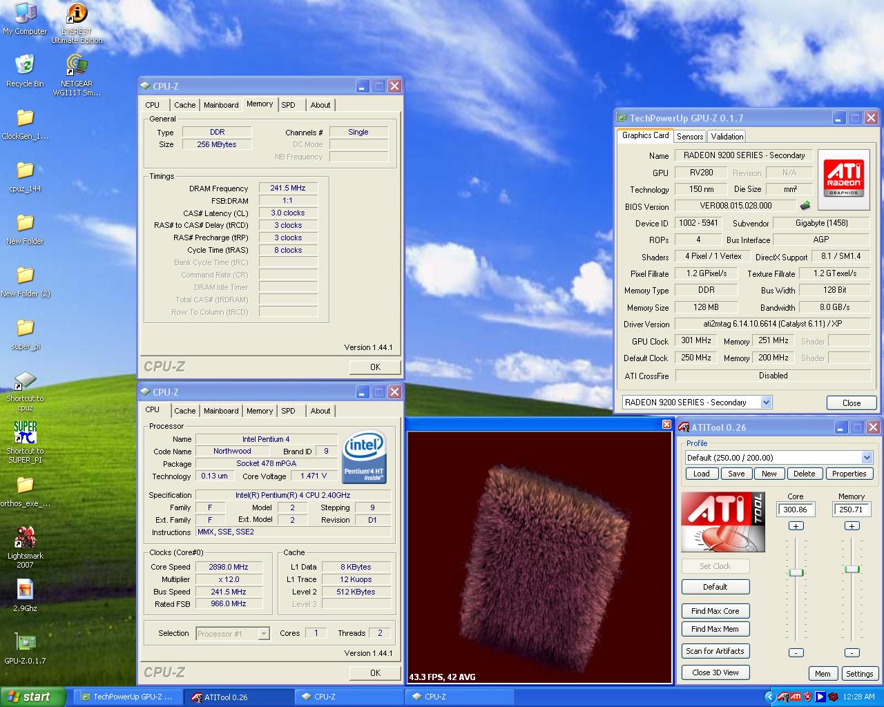Switch to the Sensors tab in GPU-Z
884x707 pixels.
point(689,137)
